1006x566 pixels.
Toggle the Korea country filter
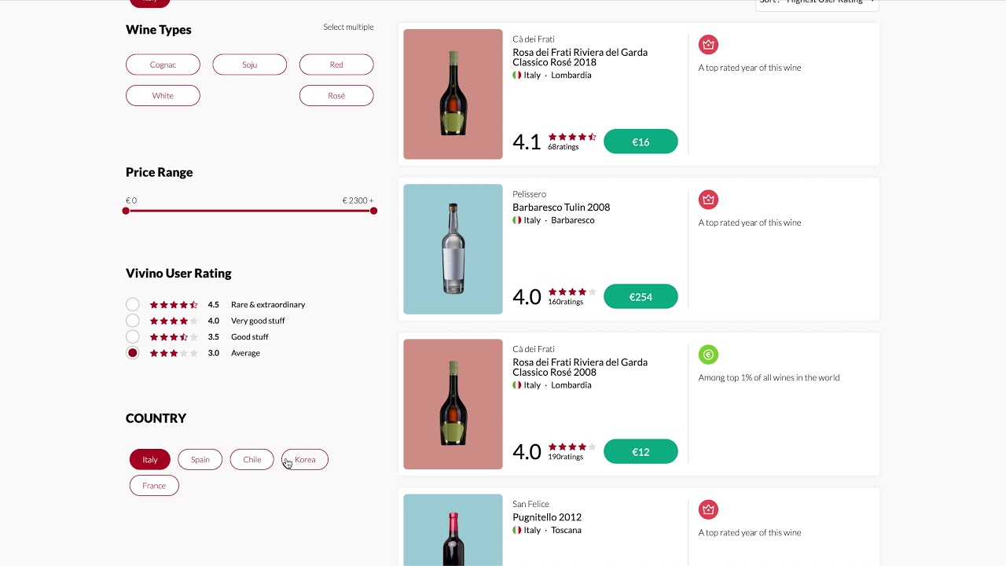coord(305,460)
